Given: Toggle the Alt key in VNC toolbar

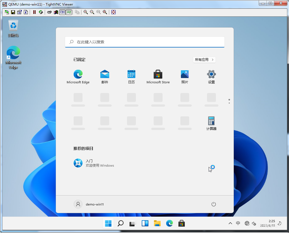Looking at the screenshot, I should (x=69, y=12).
